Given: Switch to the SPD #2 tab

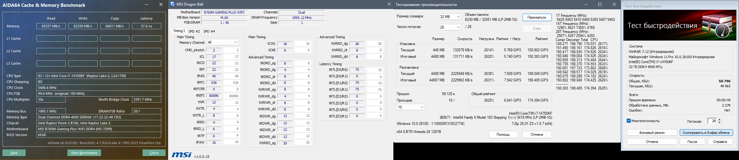Looking at the screenshot, I should [194, 31].
